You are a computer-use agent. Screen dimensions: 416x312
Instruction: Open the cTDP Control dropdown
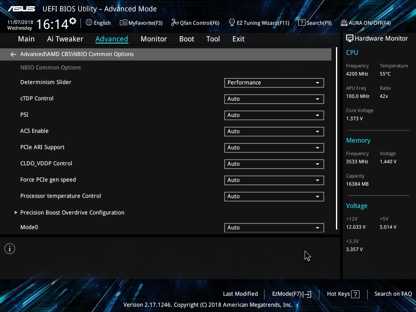(x=274, y=99)
